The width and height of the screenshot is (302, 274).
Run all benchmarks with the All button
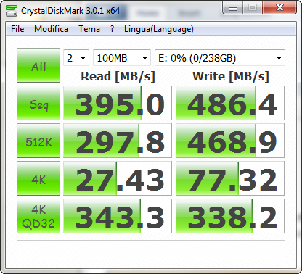click(x=38, y=65)
